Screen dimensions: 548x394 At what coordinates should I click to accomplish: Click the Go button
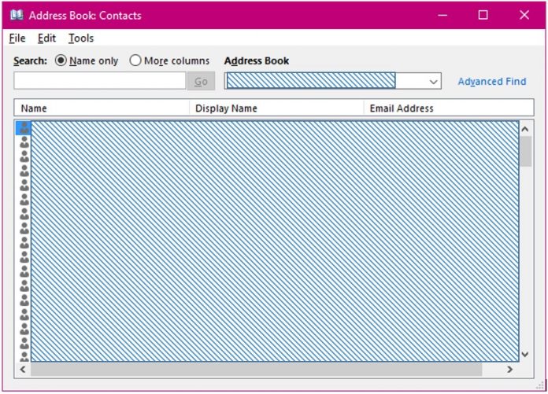click(201, 81)
